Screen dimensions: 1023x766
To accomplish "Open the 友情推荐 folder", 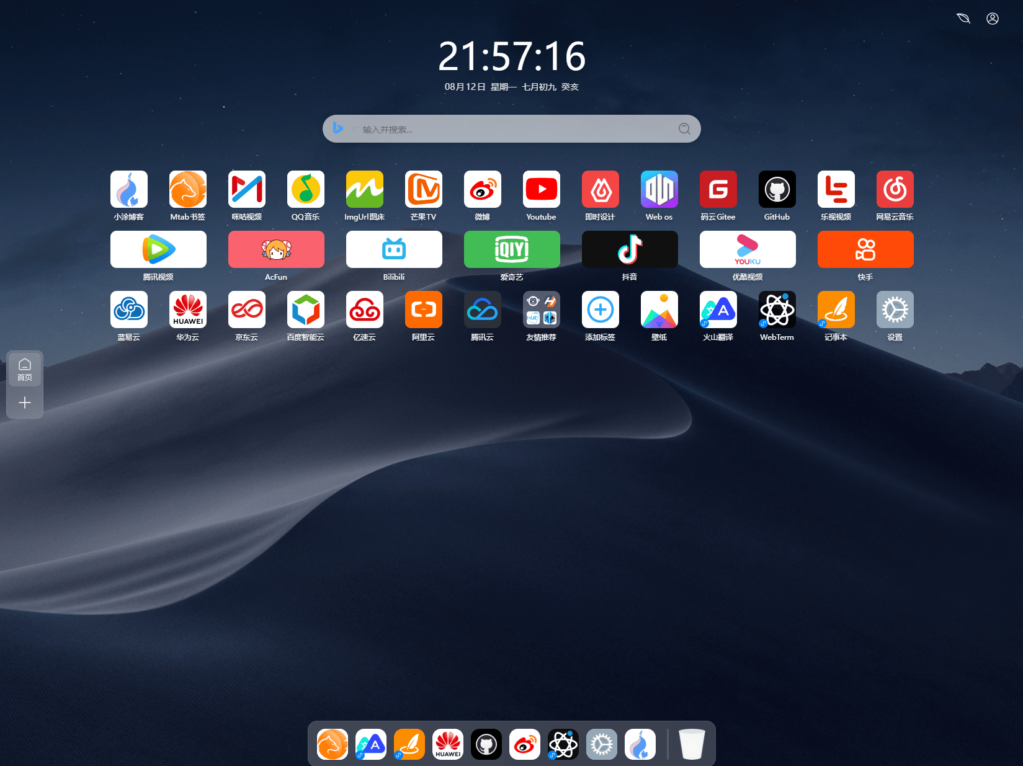I will pos(542,310).
